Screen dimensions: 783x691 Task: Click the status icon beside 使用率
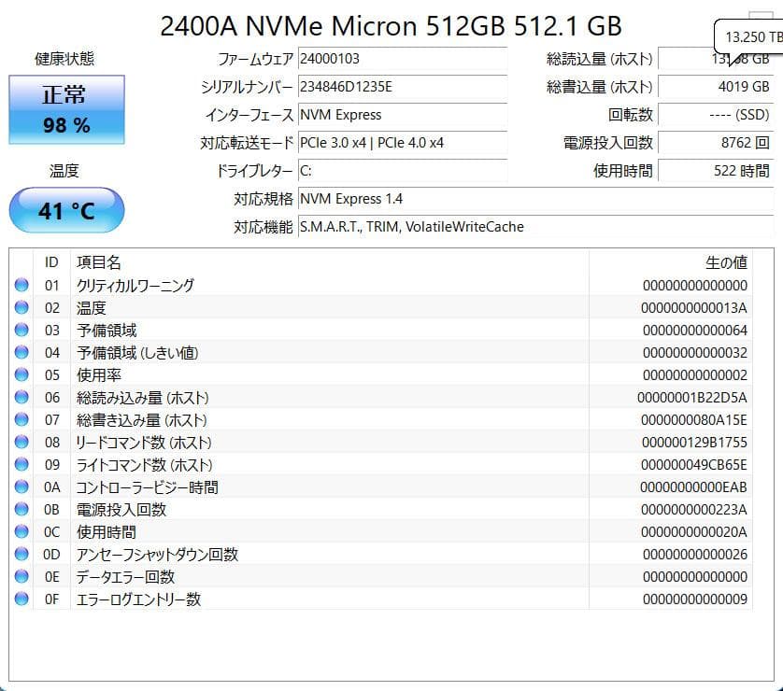coord(21,374)
